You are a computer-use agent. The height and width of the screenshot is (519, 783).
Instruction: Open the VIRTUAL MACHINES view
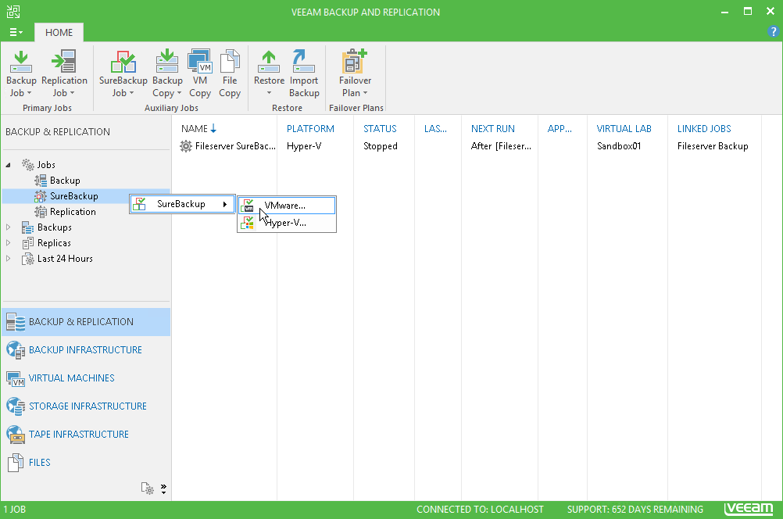pos(86,378)
